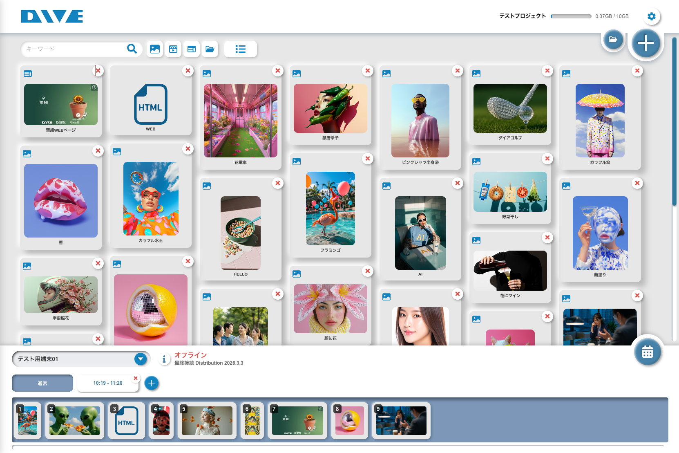Open the calendar schedule button

(648, 352)
